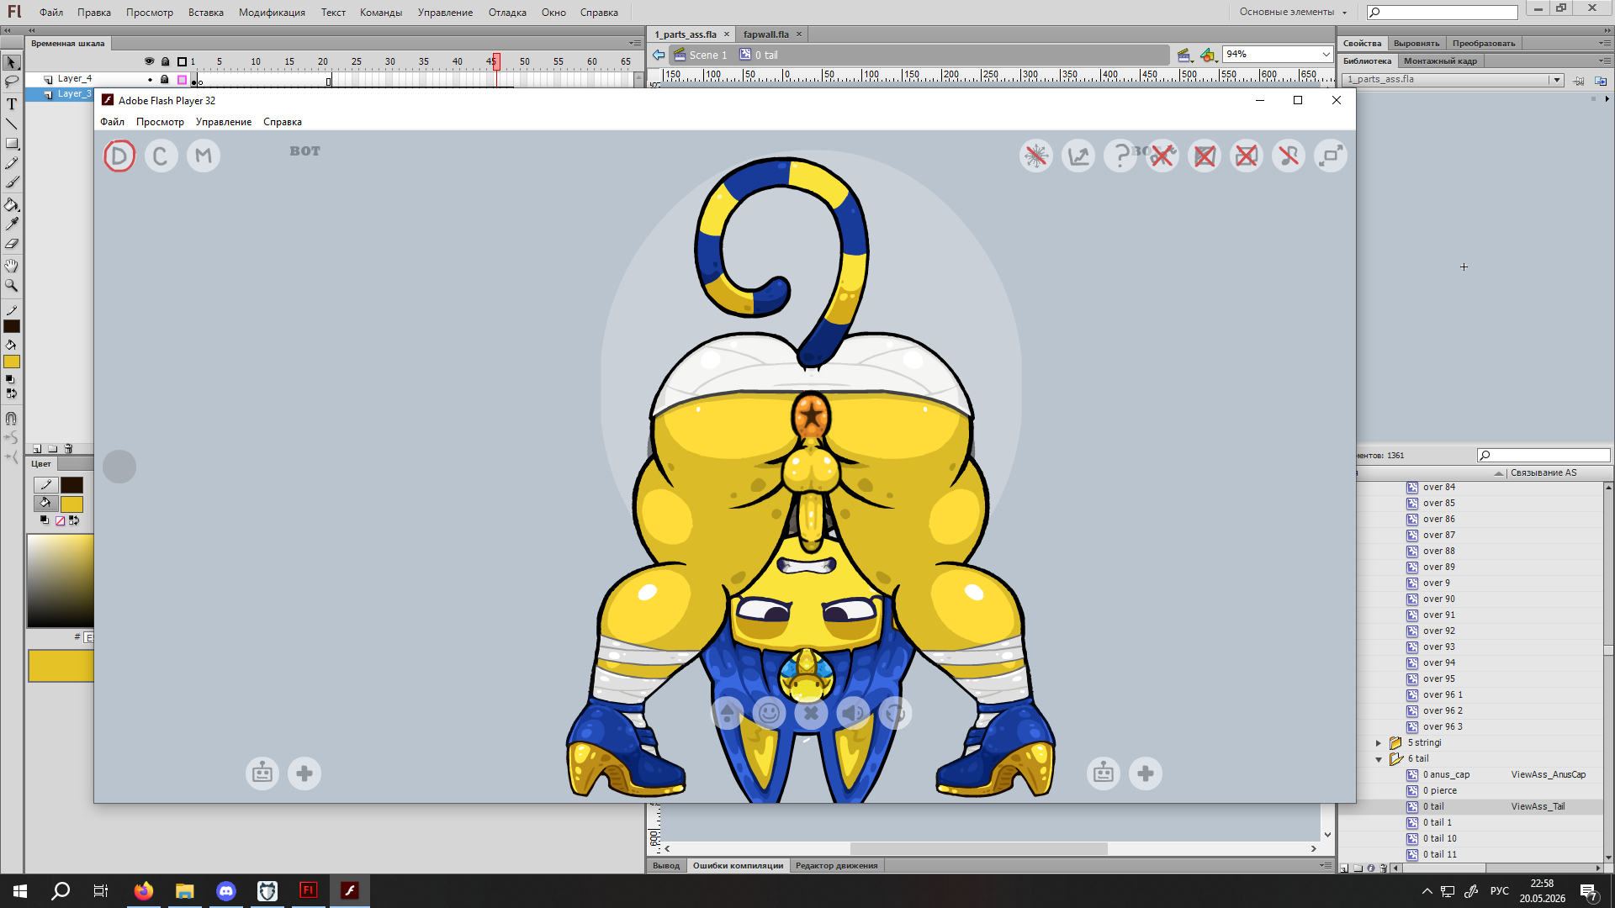Select the Pencil tool
1615x908 pixels.
point(12,163)
